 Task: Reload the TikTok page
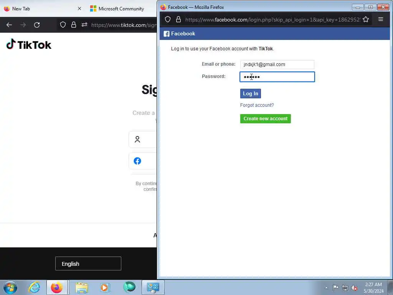click(37, 25)
